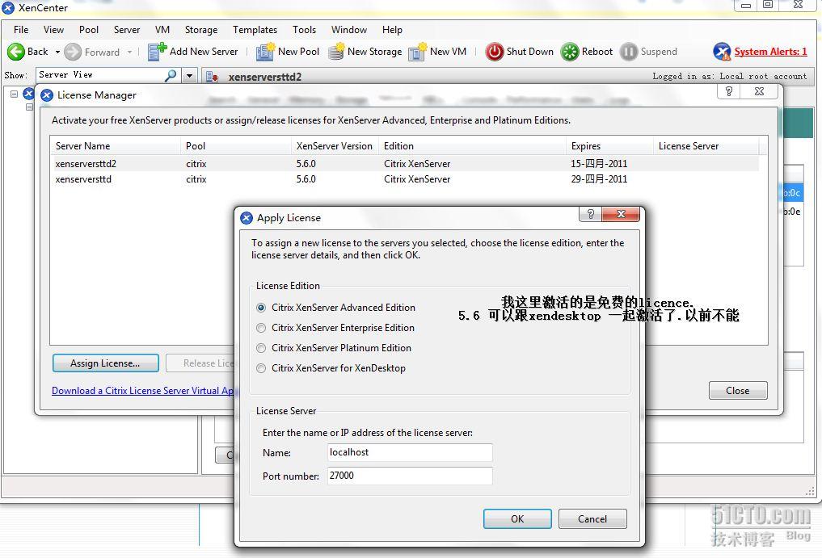The image size is (822, 558).
Task: Close the License Manager window
Action: (759, 91)
